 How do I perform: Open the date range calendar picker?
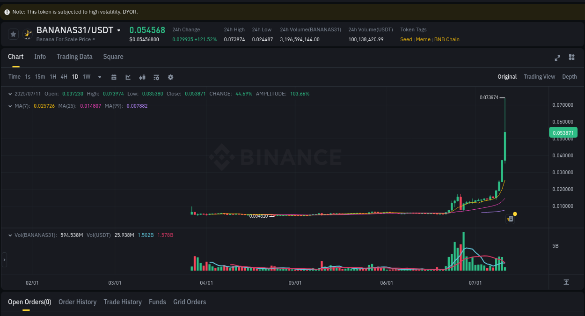coord(114,77)
